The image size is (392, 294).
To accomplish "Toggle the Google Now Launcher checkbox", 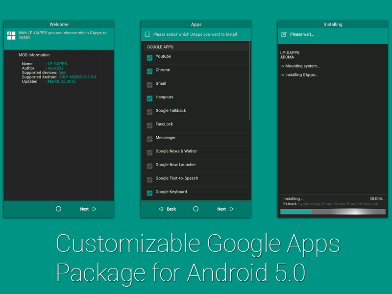I will point(149,166).
